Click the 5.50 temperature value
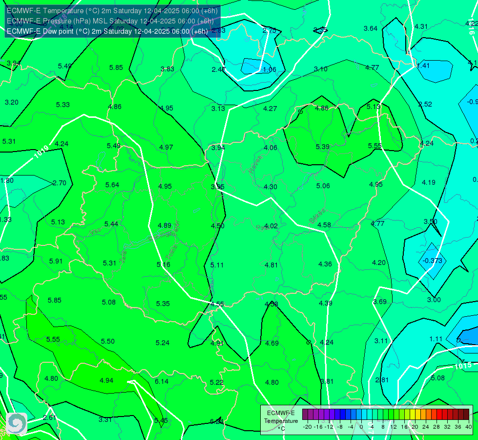478x440 pixels. coord(108,341)
